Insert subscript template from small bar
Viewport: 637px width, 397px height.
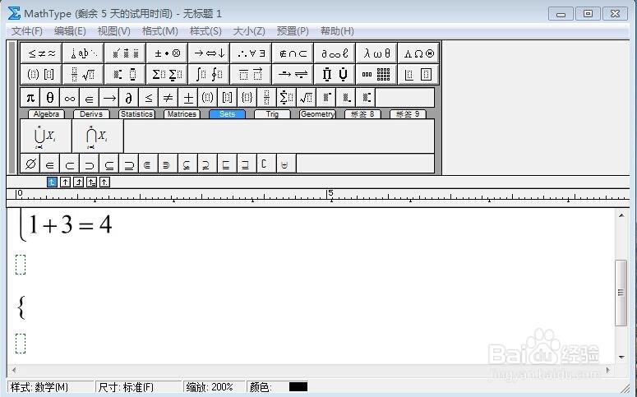pos(345,98)
